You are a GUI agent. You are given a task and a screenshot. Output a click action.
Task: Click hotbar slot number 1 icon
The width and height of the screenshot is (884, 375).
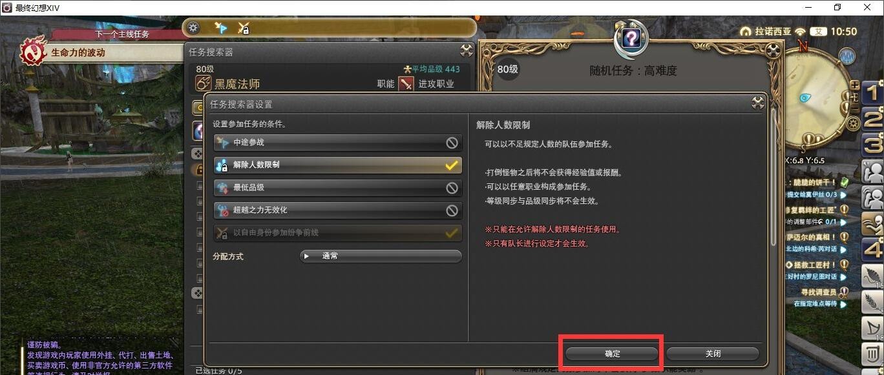(873, 92)
